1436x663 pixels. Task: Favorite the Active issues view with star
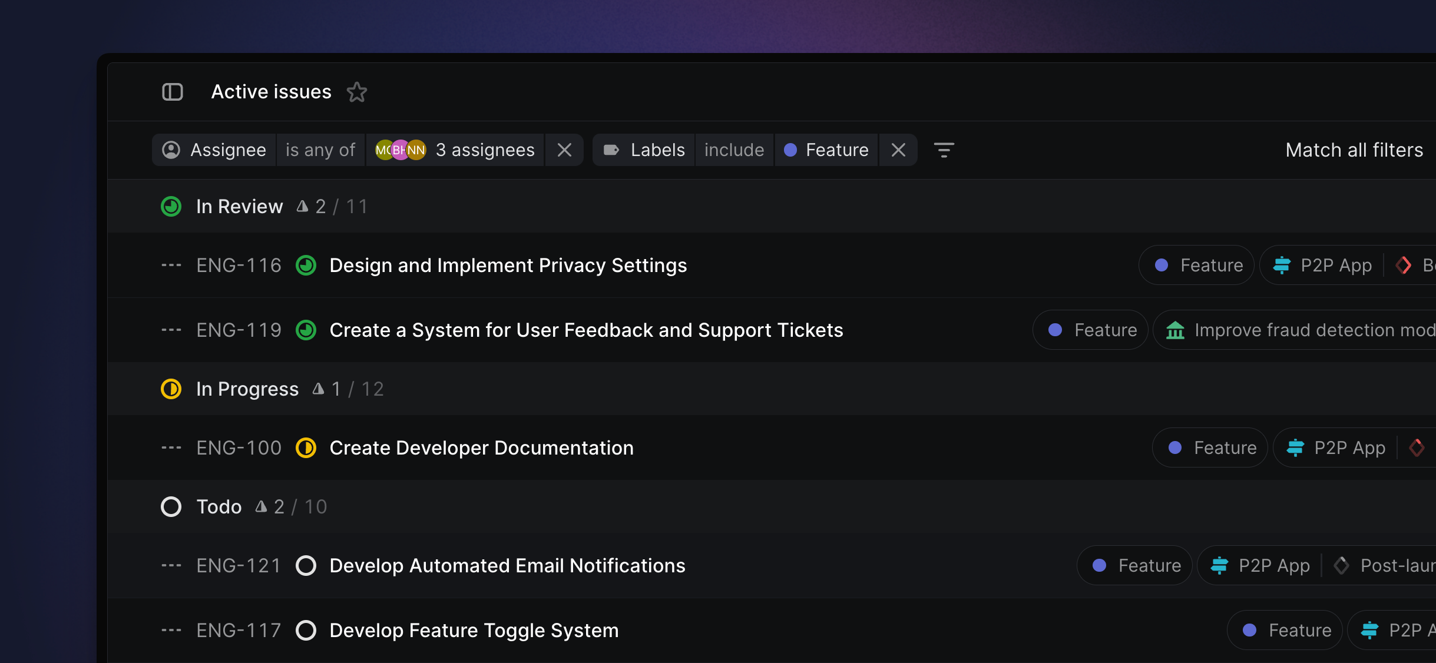tap(356, 92)
